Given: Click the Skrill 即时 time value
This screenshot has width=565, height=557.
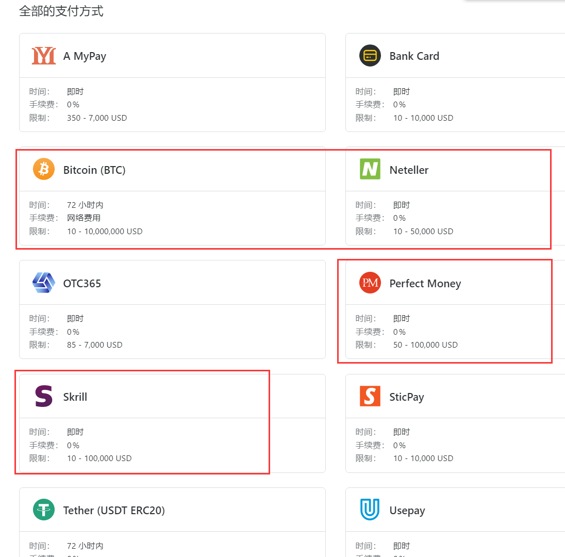Looking at the screenshot, I should tap(75, 432).
